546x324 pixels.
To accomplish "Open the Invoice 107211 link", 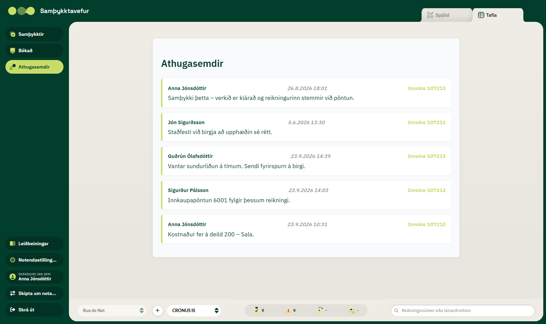I will [427, 122].
